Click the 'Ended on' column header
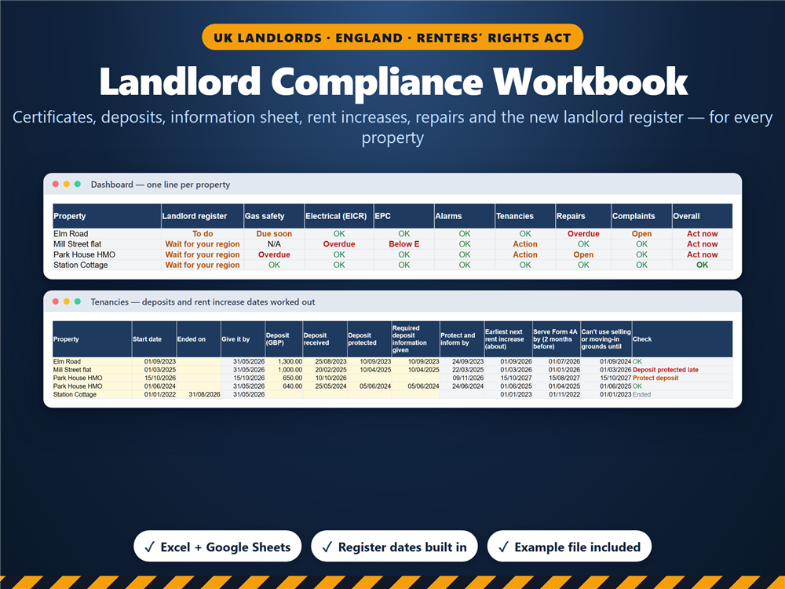Viewport: 785px width, 589px height. tap(199, 339)
